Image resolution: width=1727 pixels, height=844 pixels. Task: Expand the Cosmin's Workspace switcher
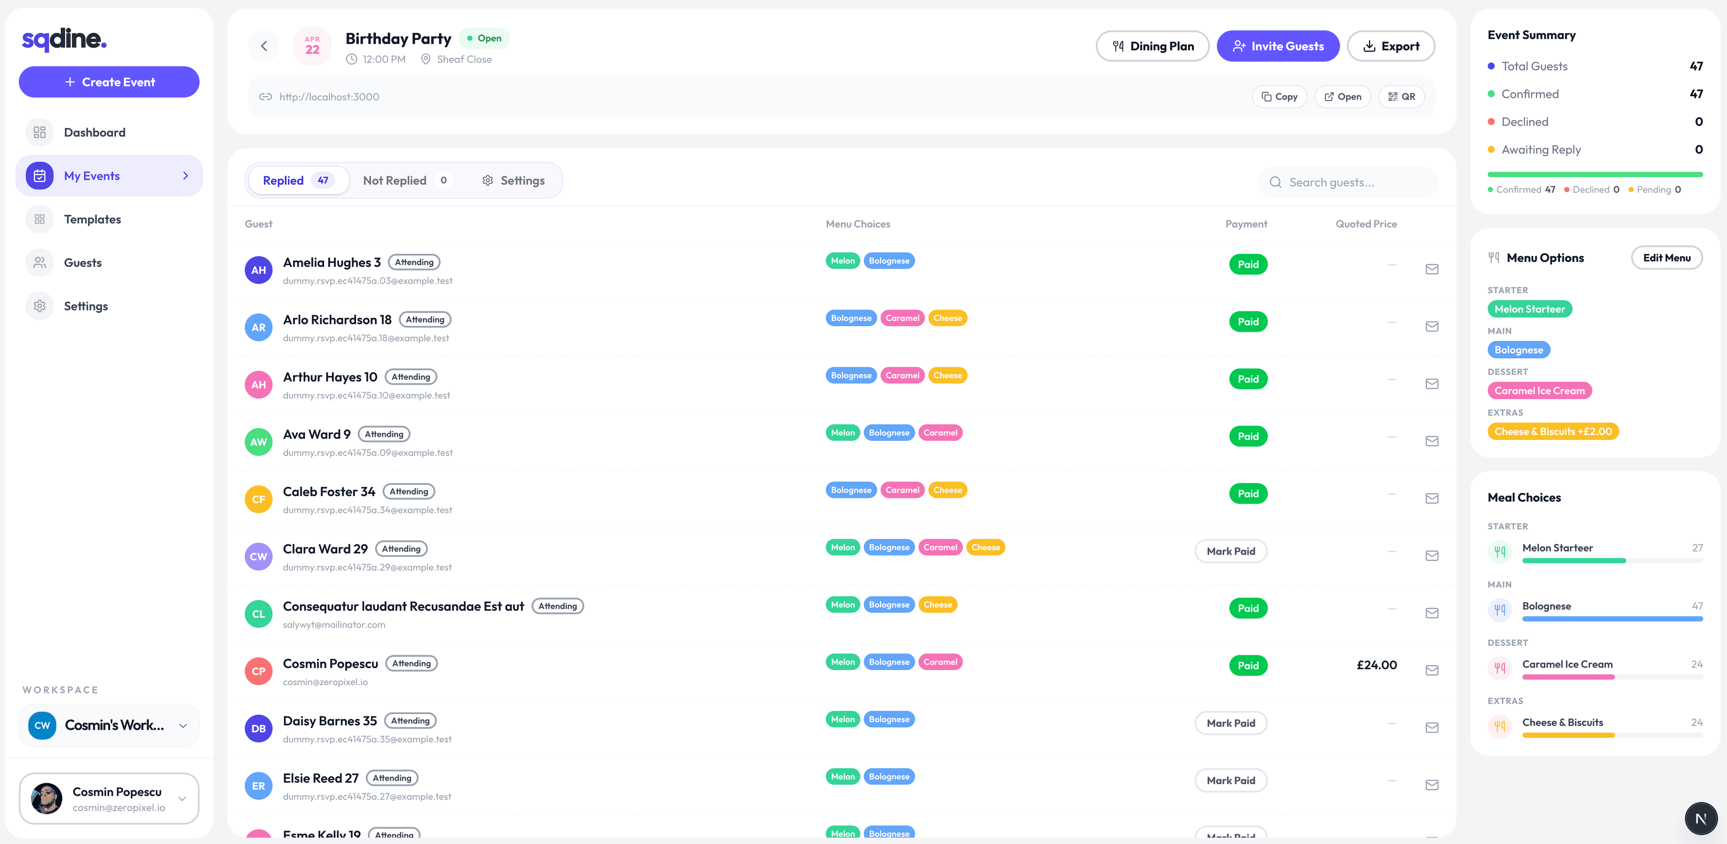pyautogui.click(x=109, y=725)
